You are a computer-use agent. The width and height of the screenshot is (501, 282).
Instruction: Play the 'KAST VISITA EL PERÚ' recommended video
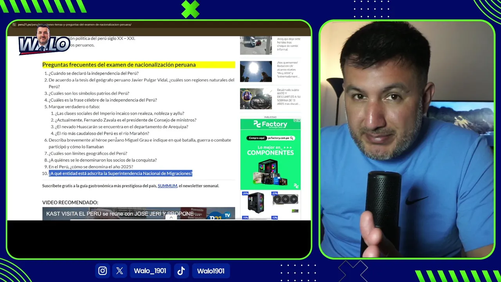pos(139,214)
